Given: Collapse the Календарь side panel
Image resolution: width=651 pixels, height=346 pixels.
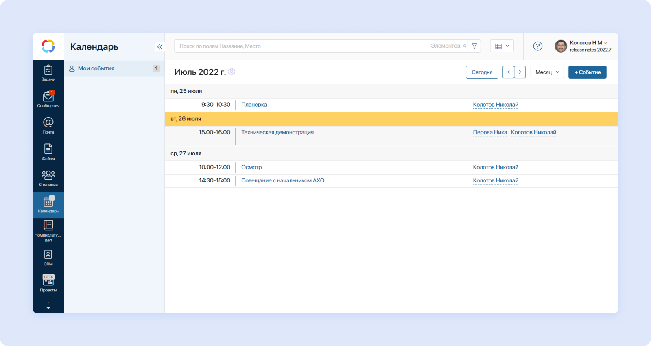Looking at the screenshot, I should click(159, 47).
